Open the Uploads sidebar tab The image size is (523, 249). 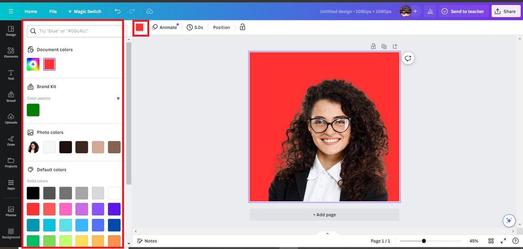pyautogui.click(x=11, y=119)
